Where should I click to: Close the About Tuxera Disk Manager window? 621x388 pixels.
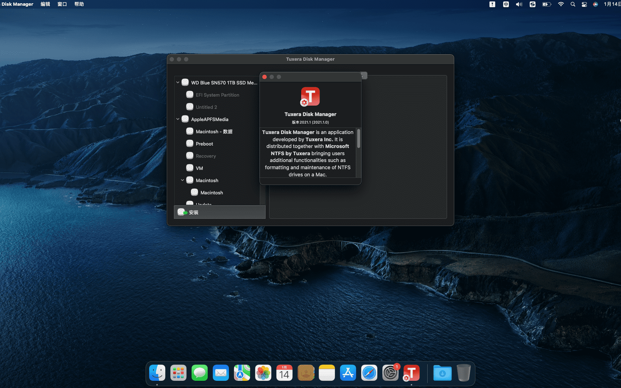(x=264, y=77)
